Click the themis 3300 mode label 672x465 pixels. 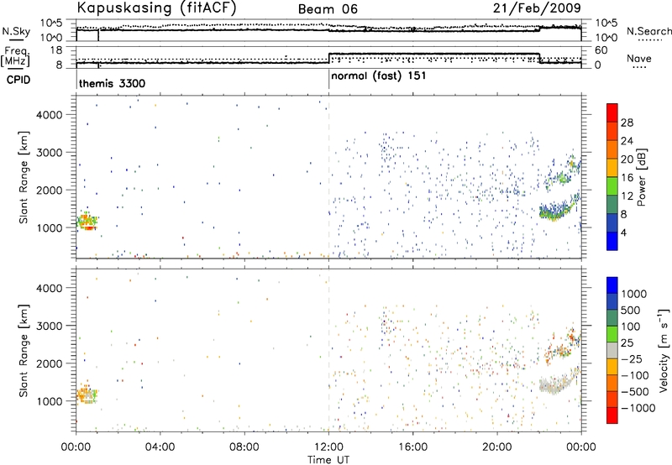[113, 83]
